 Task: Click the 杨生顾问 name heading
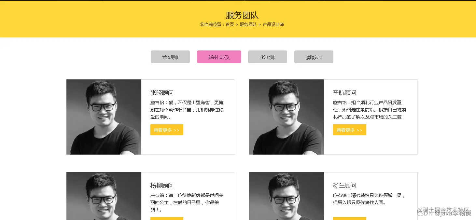pos(345,186)
